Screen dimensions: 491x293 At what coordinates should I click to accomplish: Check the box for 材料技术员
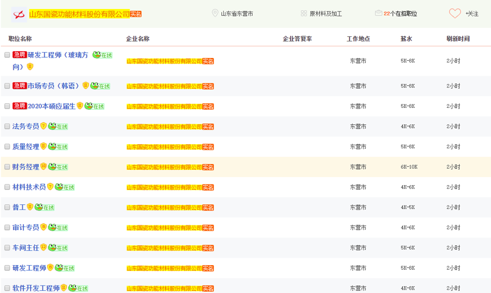point(7,187)
